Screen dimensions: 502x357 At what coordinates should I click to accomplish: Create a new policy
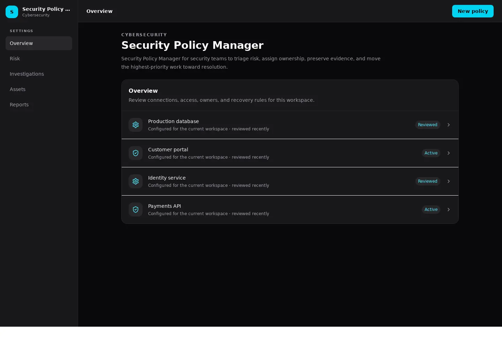[473, 11]
